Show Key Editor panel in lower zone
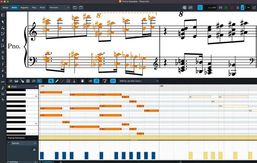 [40, 81]
